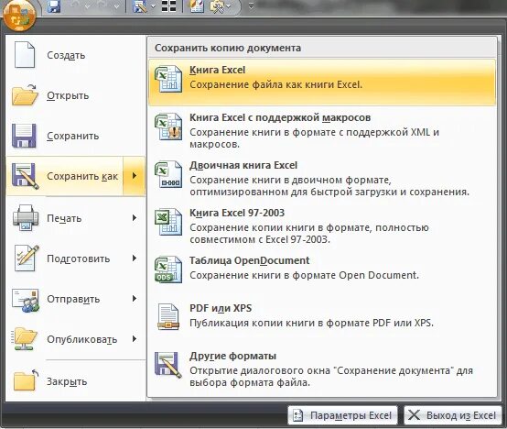
Task: Click the Excel 97-2003 workbook icon
Action: pyautogui.click(x=168, y=222)
